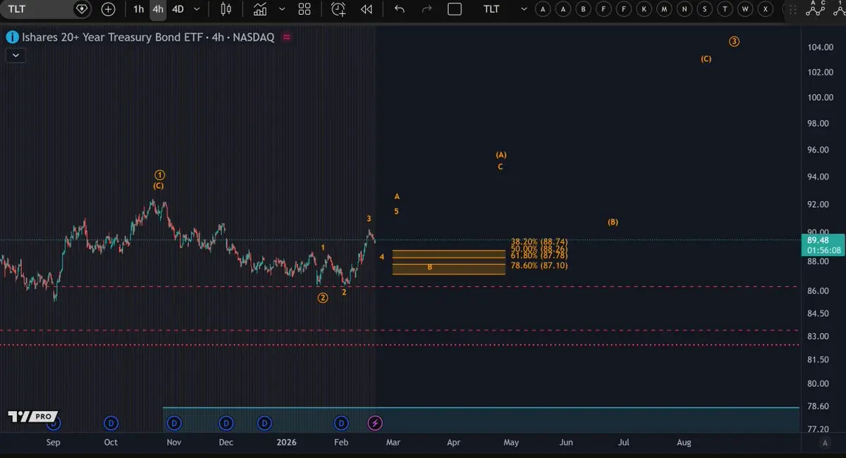
Task: Expand the indicators favorites dropdown arrow
Action: pyautogui.click(x=282, y=9)
